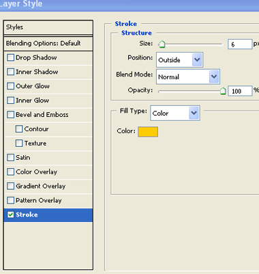259x274 pixels.
Task: Click the Size value input field
Action: 240,44
